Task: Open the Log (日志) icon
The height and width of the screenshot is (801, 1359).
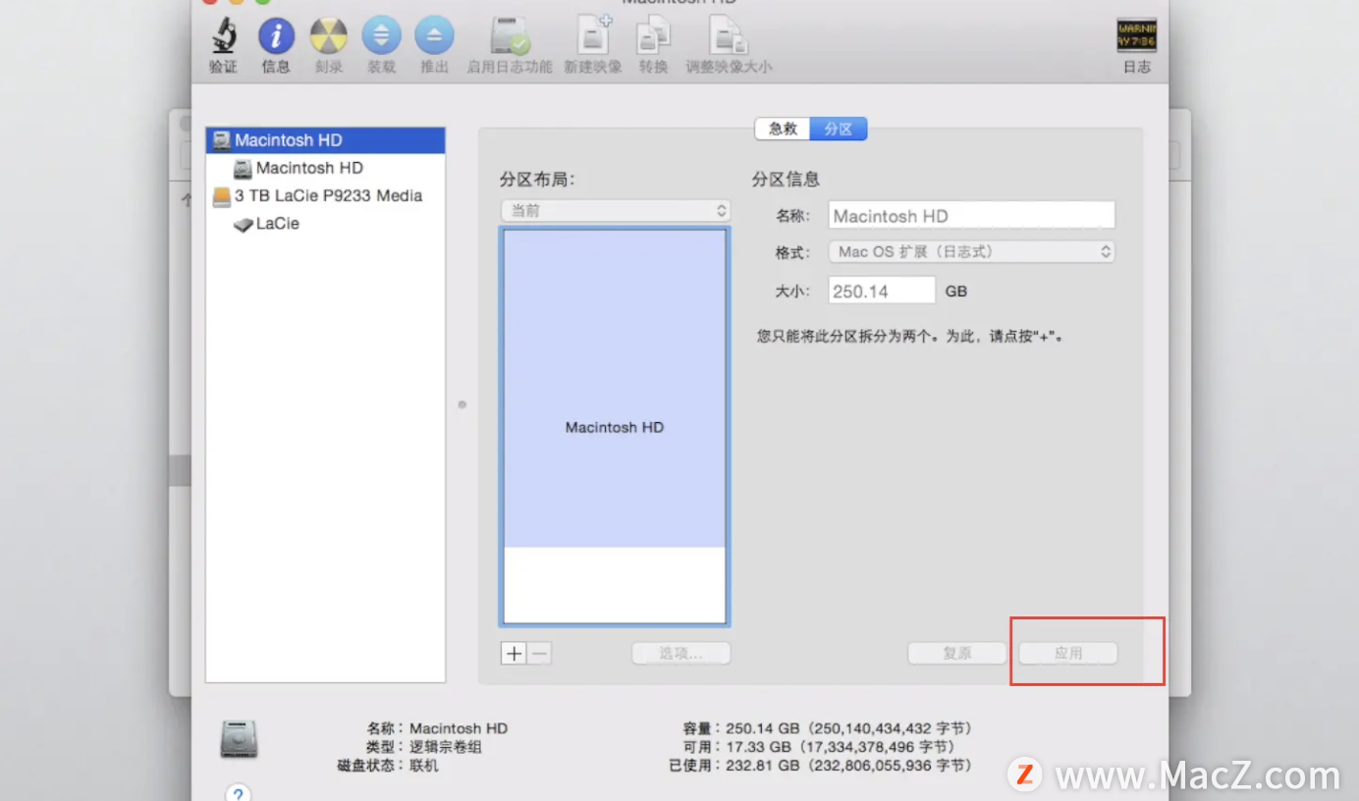Action: coord(1136,36)
